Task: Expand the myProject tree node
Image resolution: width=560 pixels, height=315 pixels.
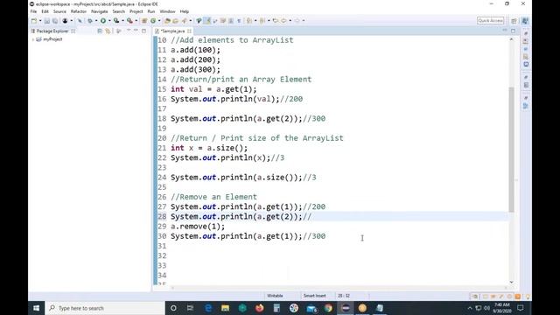Action: coord(33,39)
